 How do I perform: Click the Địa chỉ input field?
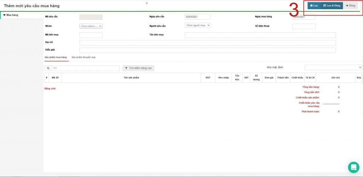click(x=207, y=43)
